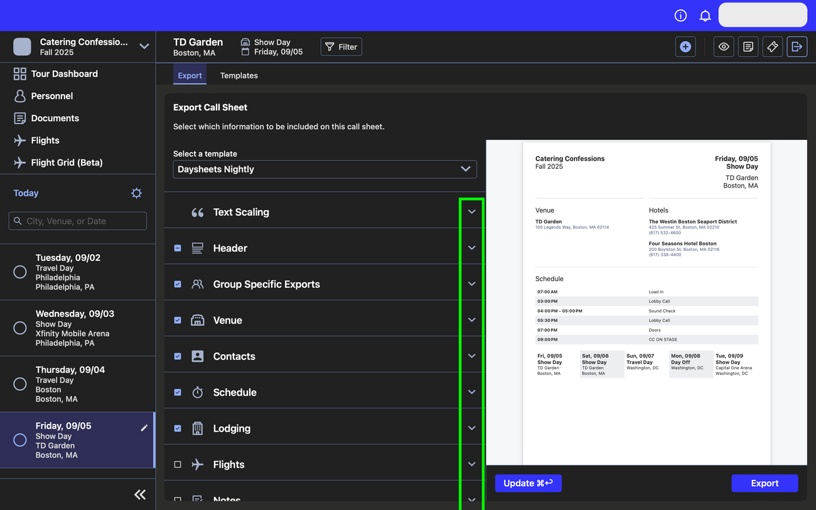Click the Venue building icon

coord(198,321)
